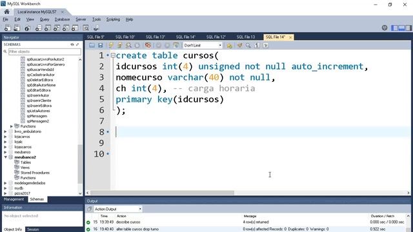Image resolution: width=413 pixels, height=232 pixels.
Task: Toggle stop script on error
Action: tap(148, 45)
